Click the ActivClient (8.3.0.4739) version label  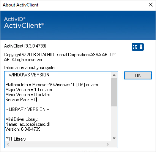[25, 46]
